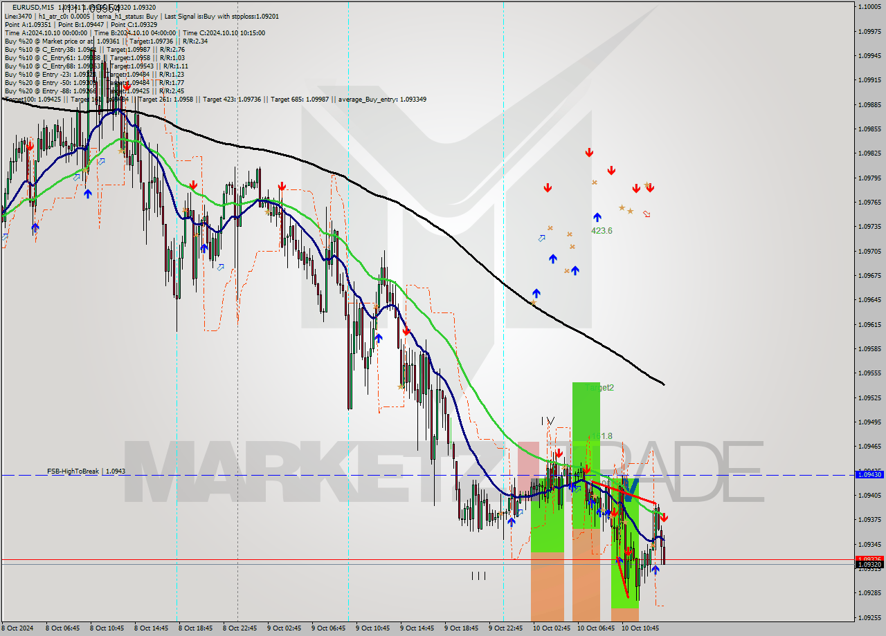Click the 'average_Buy_entry: 1.093349' text
The height and width of the screenshot is (636, 886).
click(382, 100)
